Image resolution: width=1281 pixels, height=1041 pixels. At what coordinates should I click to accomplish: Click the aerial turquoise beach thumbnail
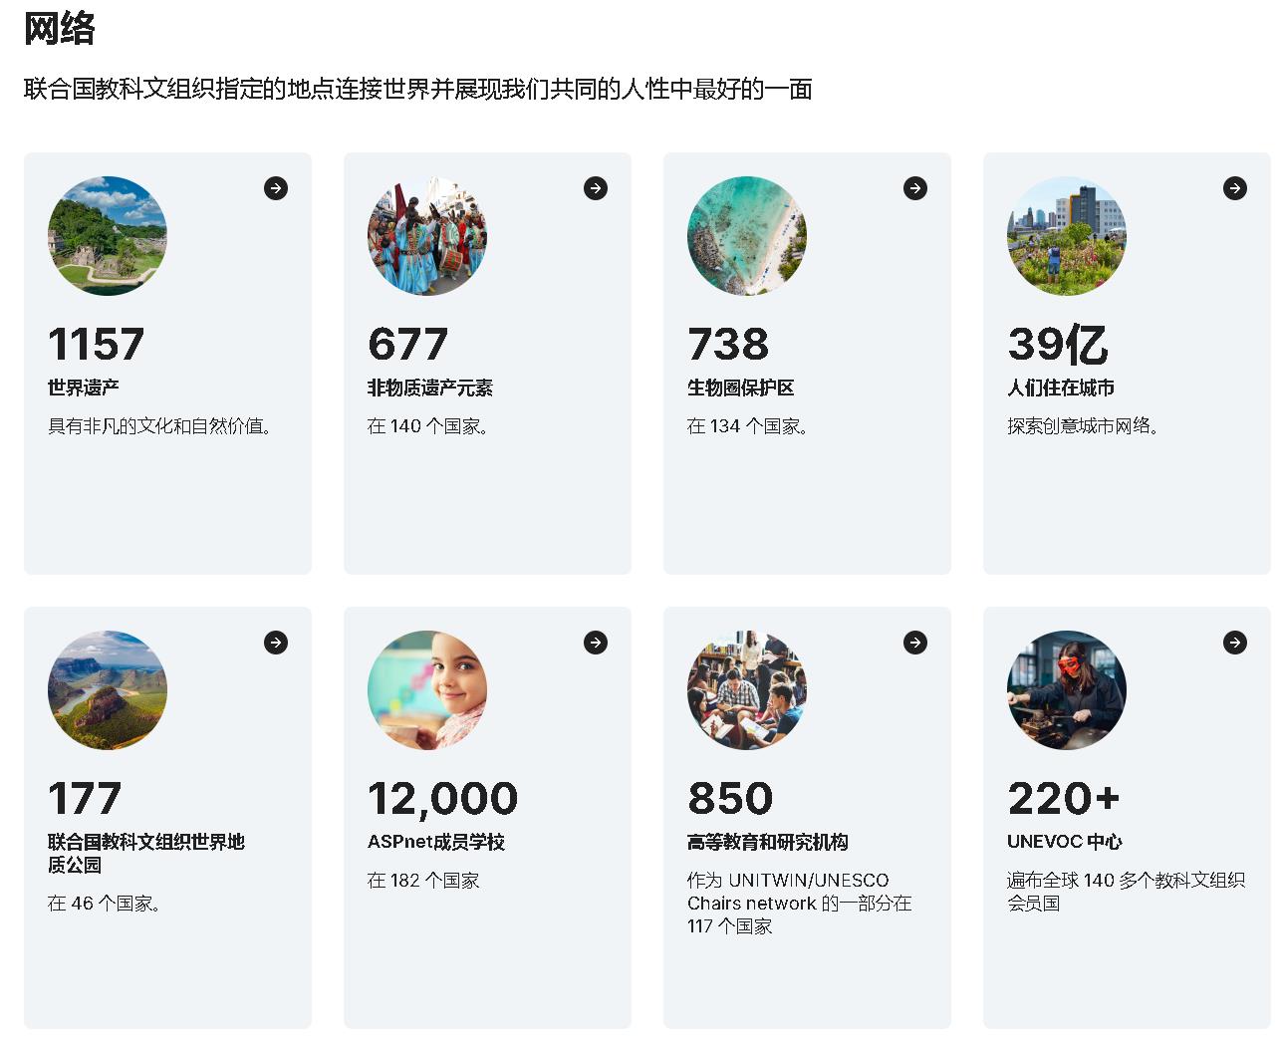coord(747,236)
